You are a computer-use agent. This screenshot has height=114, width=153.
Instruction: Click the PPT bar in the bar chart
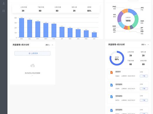[x=38, y=29]
